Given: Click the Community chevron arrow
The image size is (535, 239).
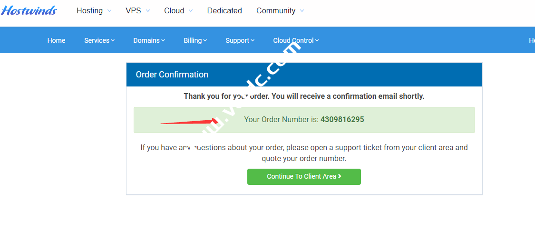Looking at the screenshot, I should (302, 11).
